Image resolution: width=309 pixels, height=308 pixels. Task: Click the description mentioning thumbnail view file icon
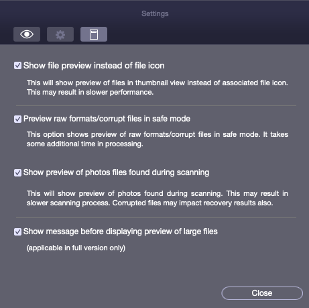click(x=158, y=83)
